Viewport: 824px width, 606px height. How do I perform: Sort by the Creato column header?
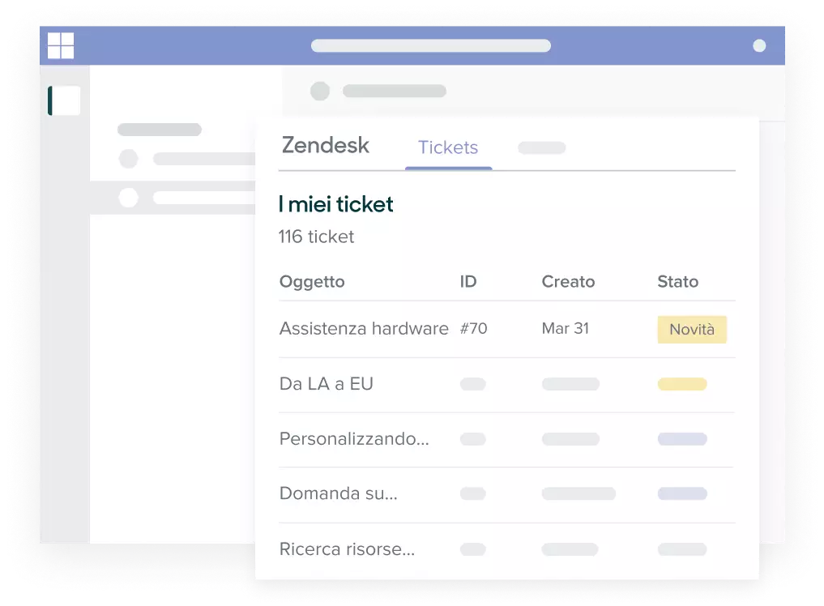pyautogui.click(x=568, y=282)
